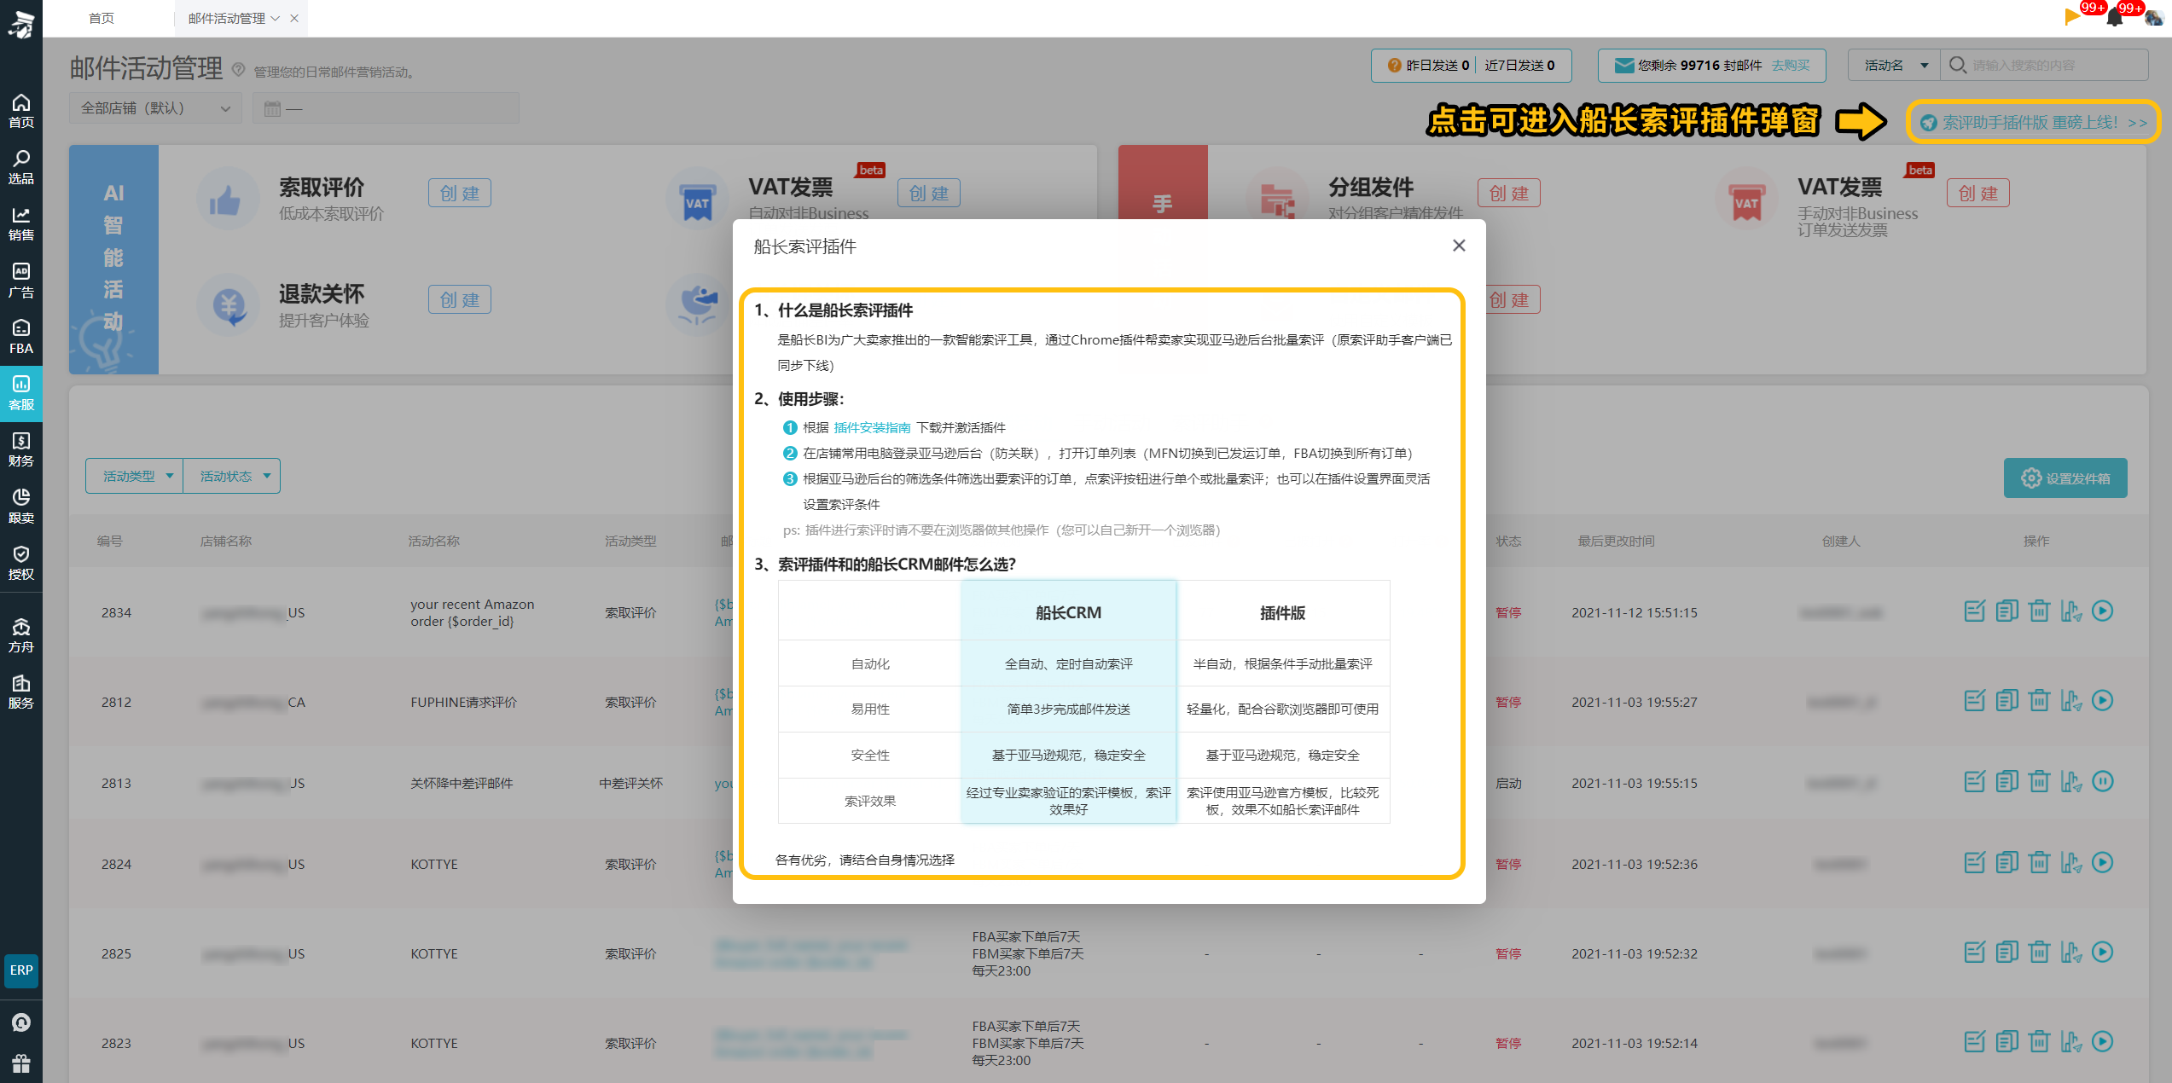Open the 授权 authorization sidebar icon
2172x1083 pixels.
[x=21, y=563]
